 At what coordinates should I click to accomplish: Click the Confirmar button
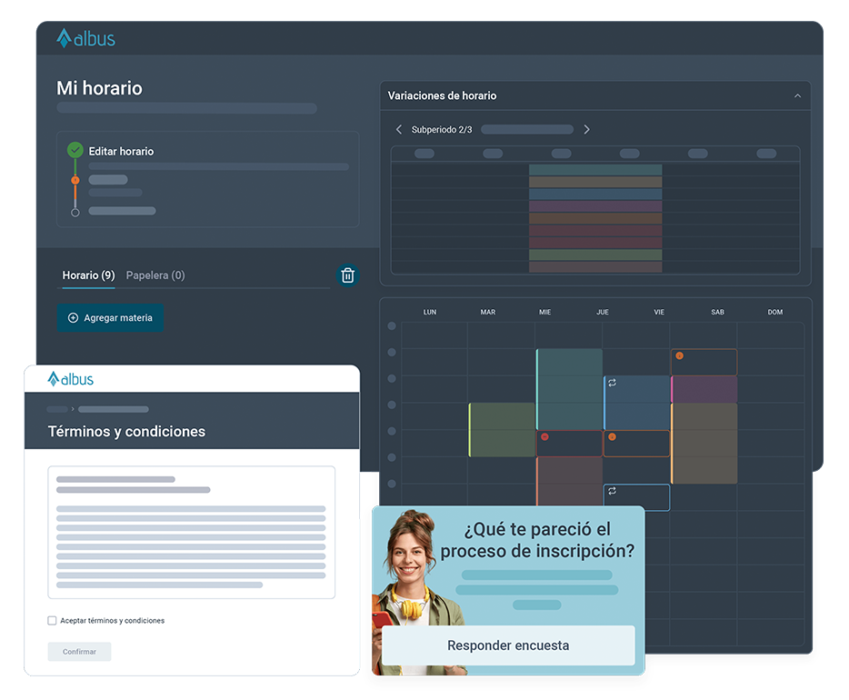click(80, 651)
